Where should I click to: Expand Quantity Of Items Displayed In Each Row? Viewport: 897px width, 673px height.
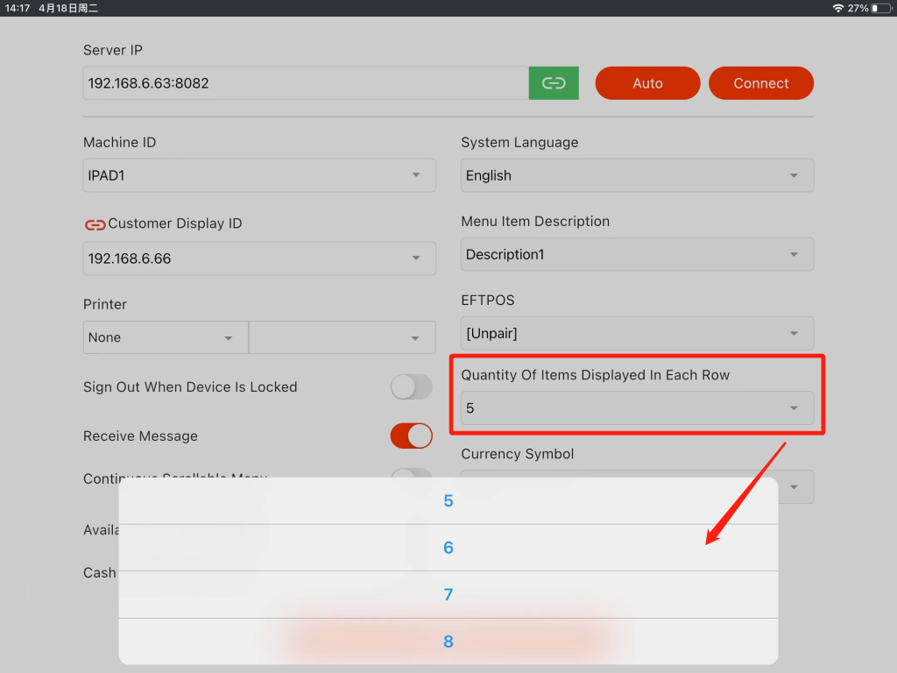pyautogui.click(x=637, y=408)
